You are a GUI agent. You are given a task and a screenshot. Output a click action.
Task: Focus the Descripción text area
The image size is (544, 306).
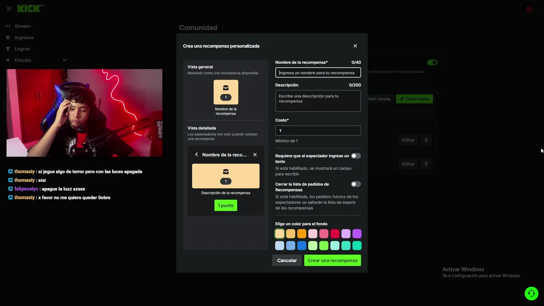318,101
